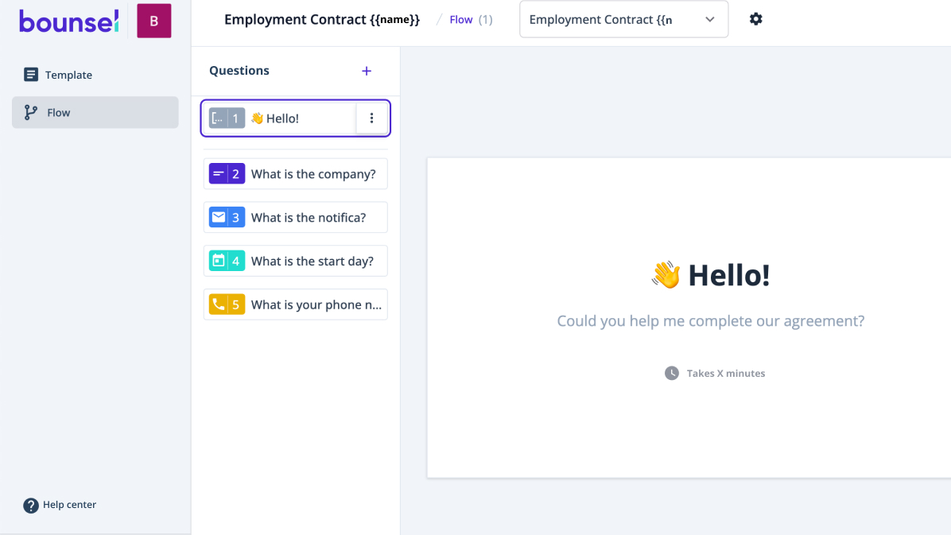Image resolution: width=951 pixels, height=535 pixels.
Task: Open the settings gear in the top bar
Action: tap(755, 18)
